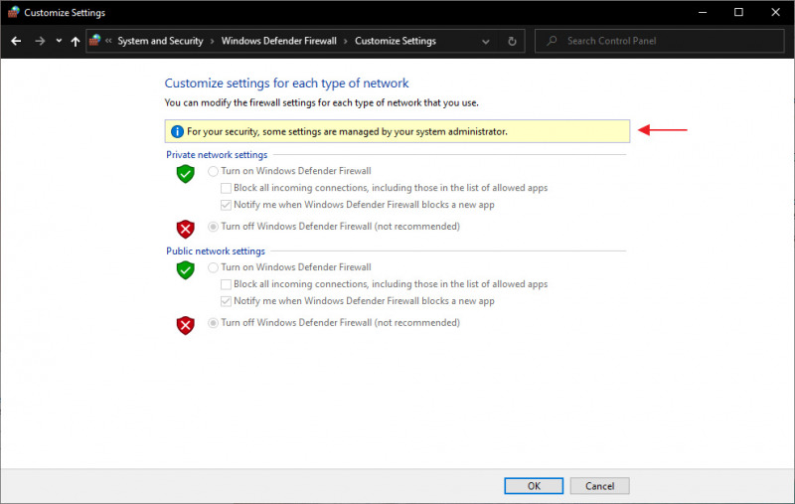The height and width of the screenshot is (504, 795).
Task: Click 'You can modify the firewall settings' text
Action: (321, 103)
